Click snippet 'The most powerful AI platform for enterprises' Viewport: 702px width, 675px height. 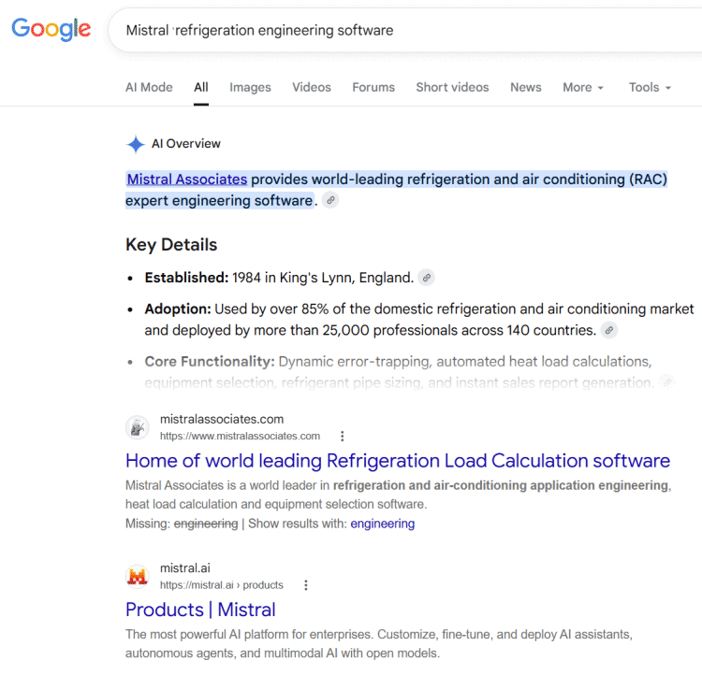[379, 644]
